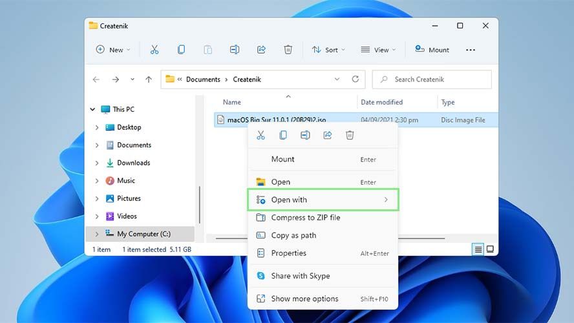This screenshot has height=323, width=574.
Task: Expand the Pictures tree node
Action: click(97, 198)
